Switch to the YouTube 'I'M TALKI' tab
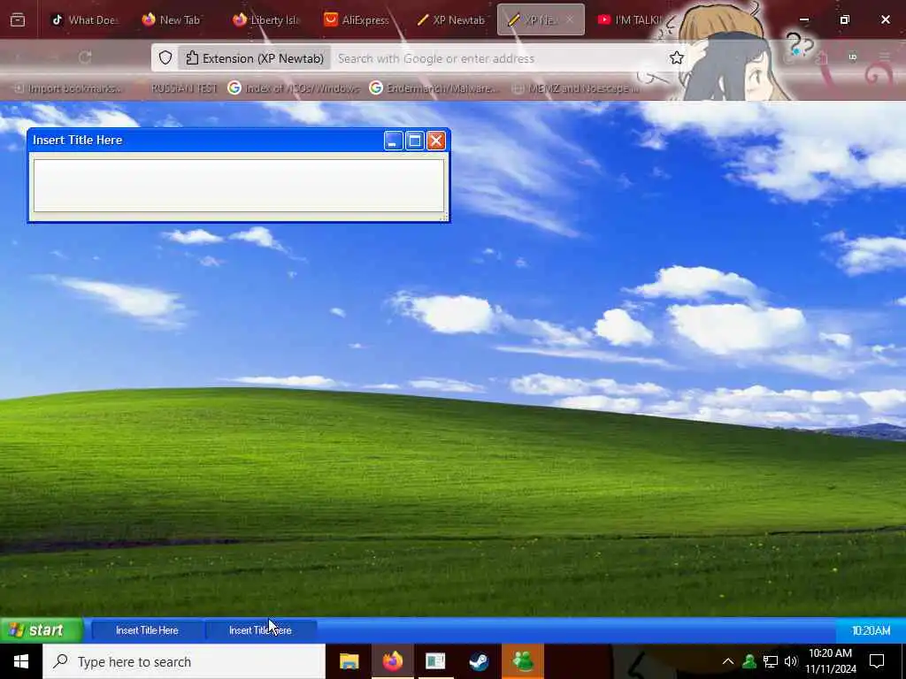This screenshot has height=679, width=906. 629,19
